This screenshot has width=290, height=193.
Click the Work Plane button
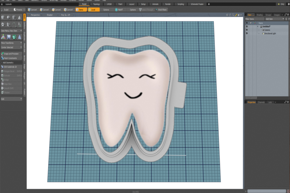coord(161,10)
